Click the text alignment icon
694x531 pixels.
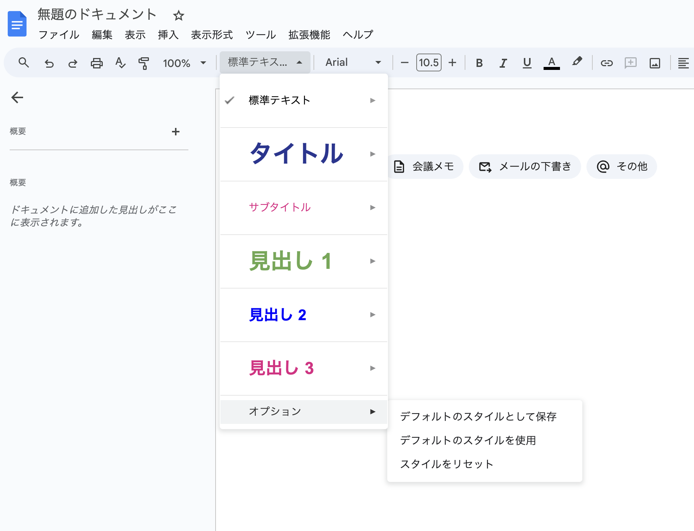pos(683,63)
